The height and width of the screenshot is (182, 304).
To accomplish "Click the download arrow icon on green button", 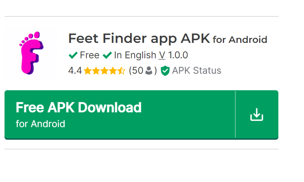I will pyautogui.click(x=256, y=115).
